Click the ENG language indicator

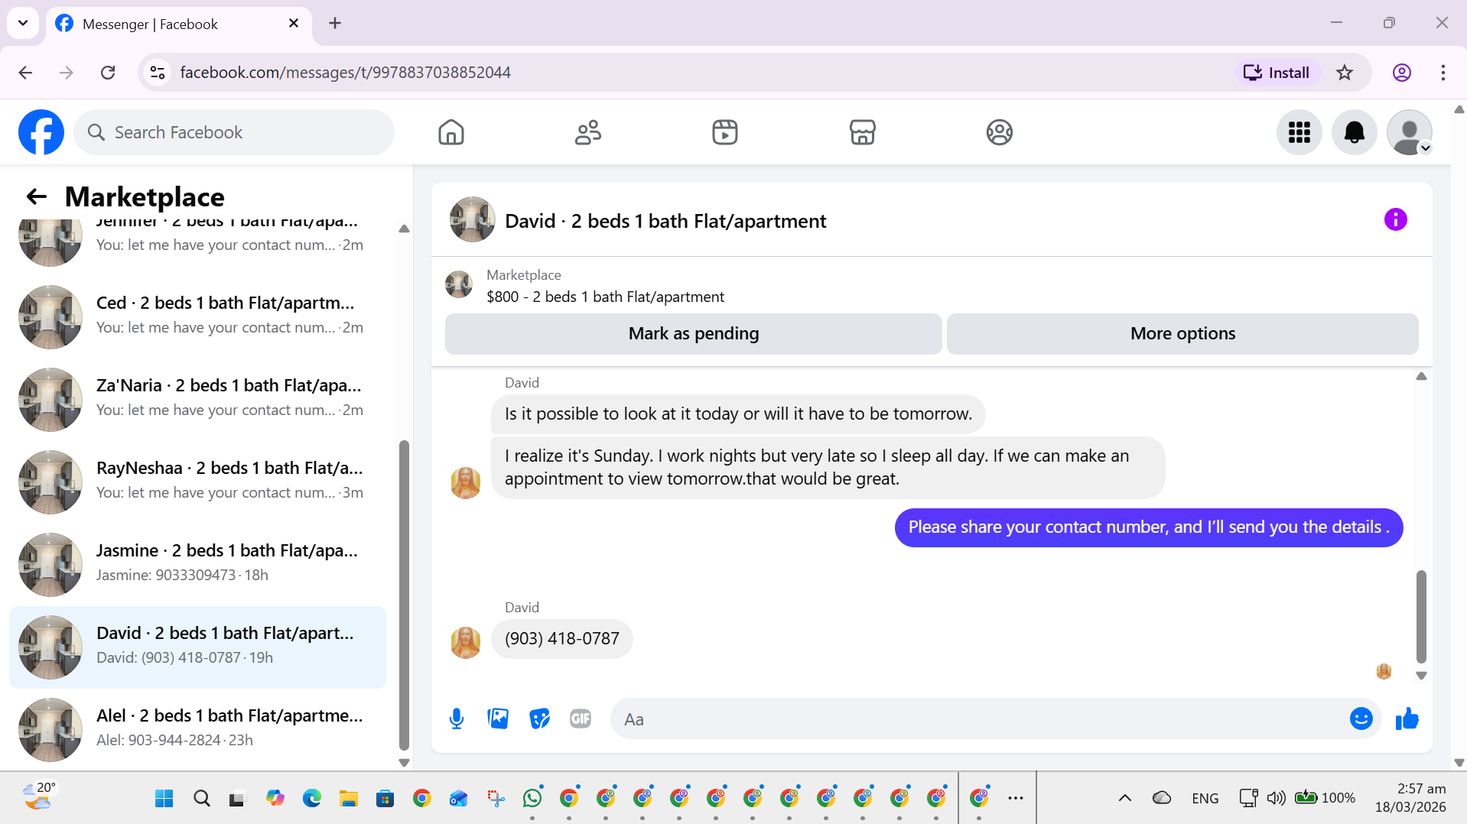[x=1205, y=799]
